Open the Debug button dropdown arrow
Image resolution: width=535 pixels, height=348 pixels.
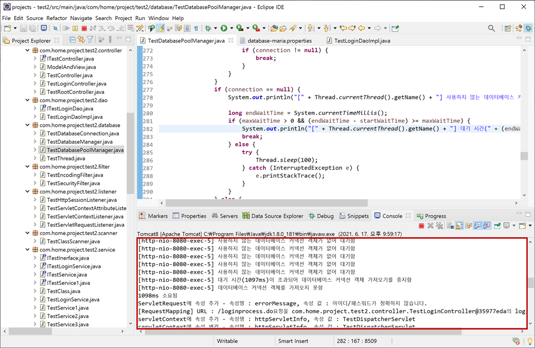click(x=216, y=28)
